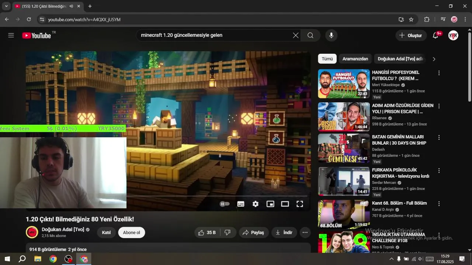Open taskbar volume control

pyautogui.click(x=420, y=259)
